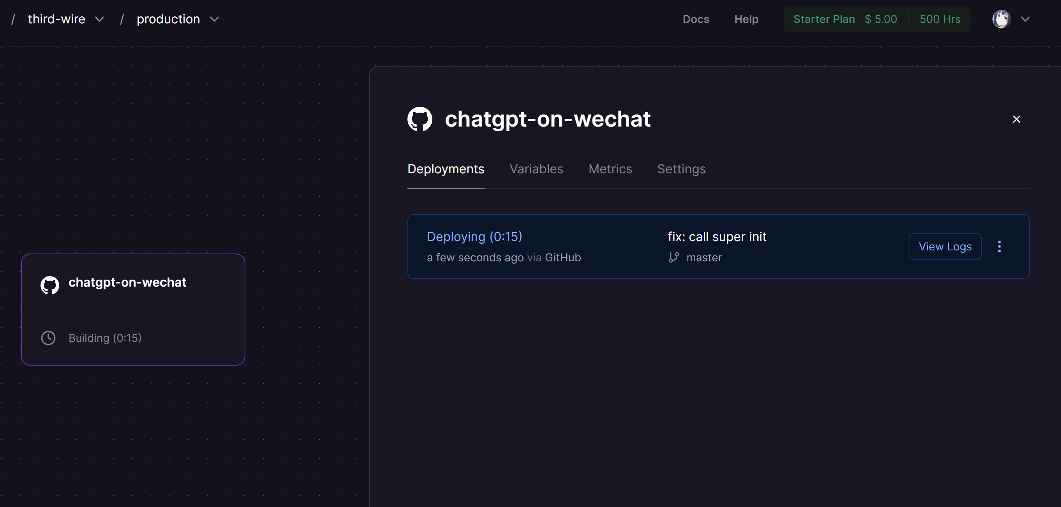The height and width of the screenshot is (507, 1061).
Task: Click the a few seconds ago via GitHub text
Action: [504, 257]
